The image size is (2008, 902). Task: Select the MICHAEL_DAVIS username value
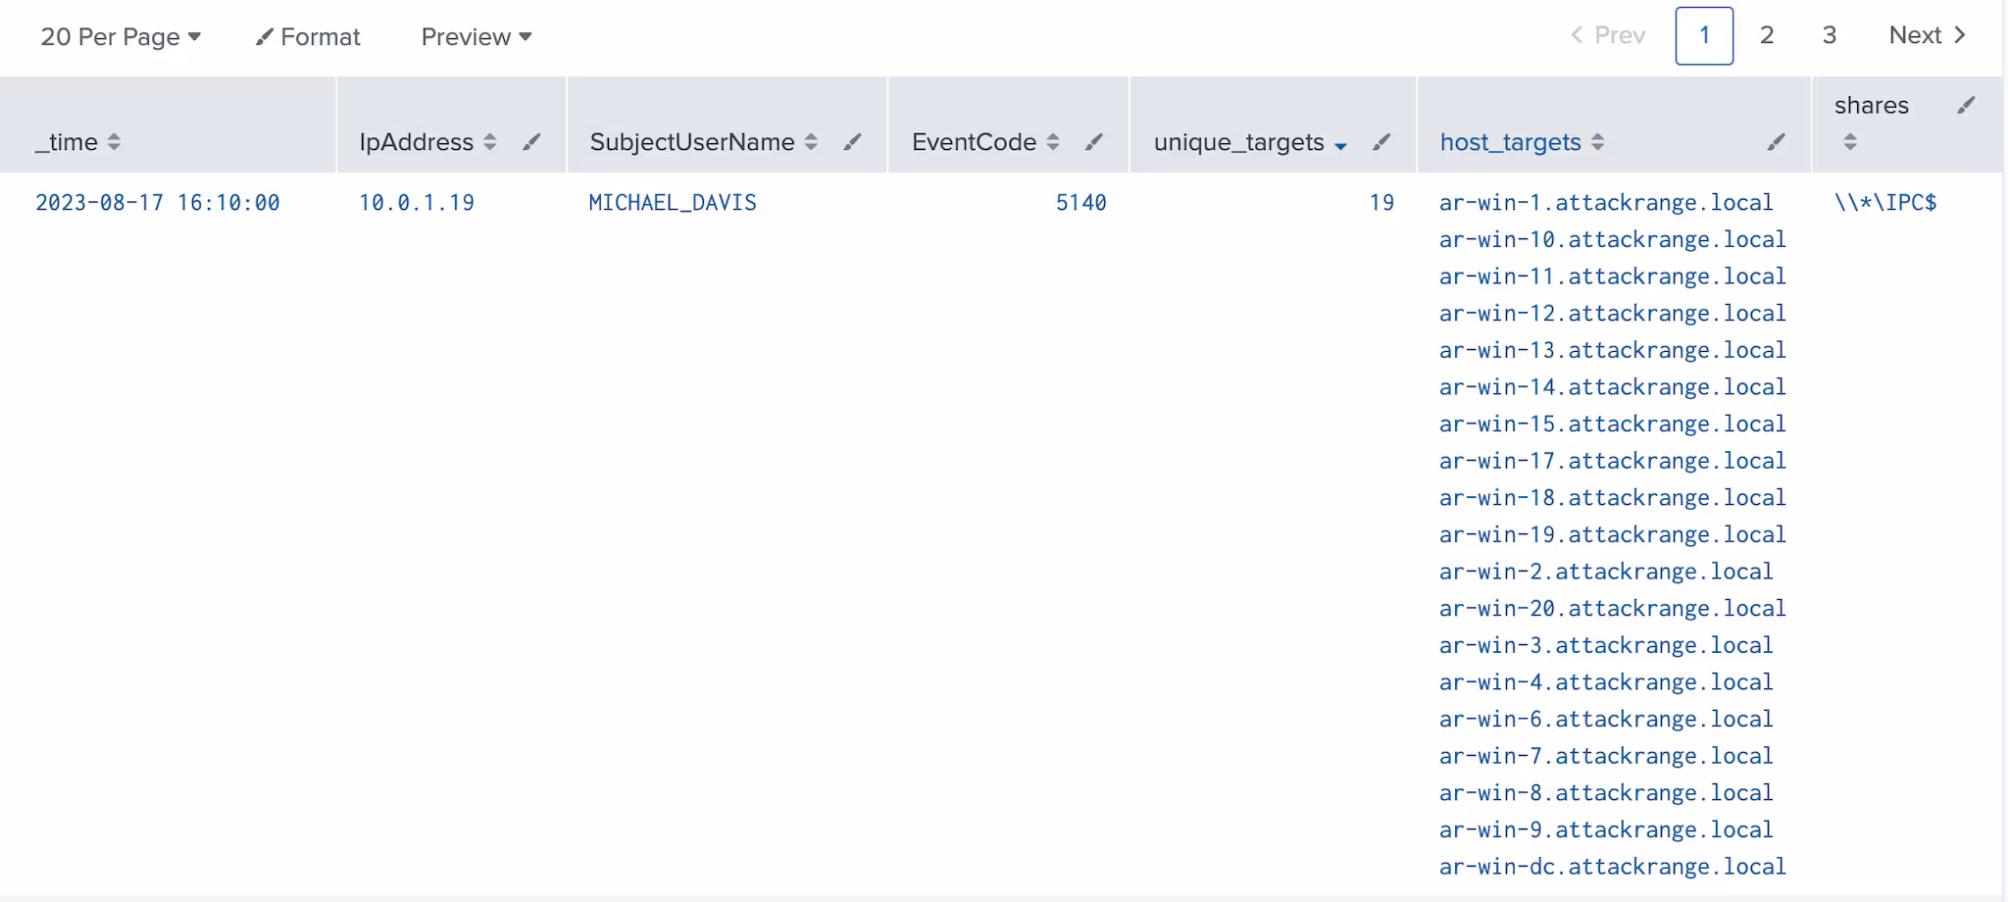[673, 203]
